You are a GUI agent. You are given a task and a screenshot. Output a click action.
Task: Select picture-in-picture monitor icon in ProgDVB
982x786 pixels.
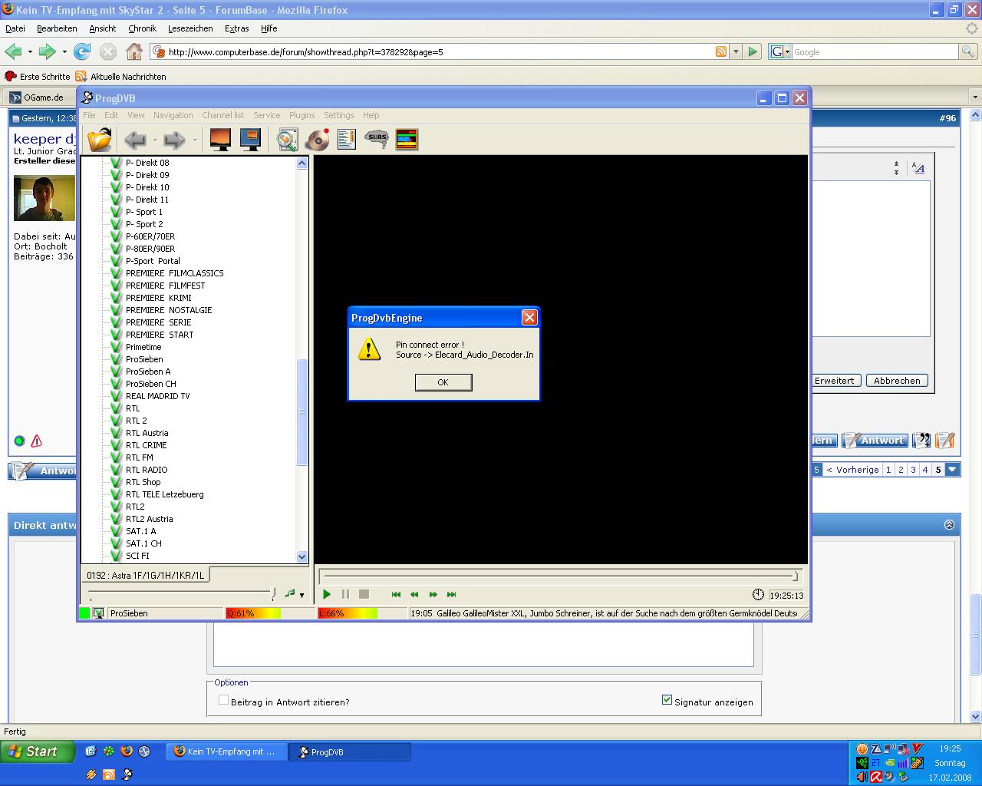click(250, 139)
